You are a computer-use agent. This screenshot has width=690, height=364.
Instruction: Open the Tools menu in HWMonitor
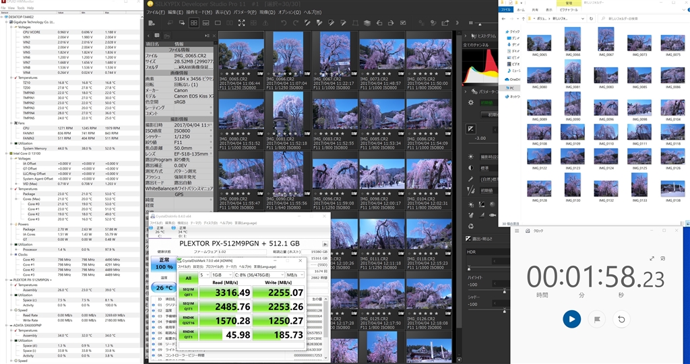tap(21, 8)
